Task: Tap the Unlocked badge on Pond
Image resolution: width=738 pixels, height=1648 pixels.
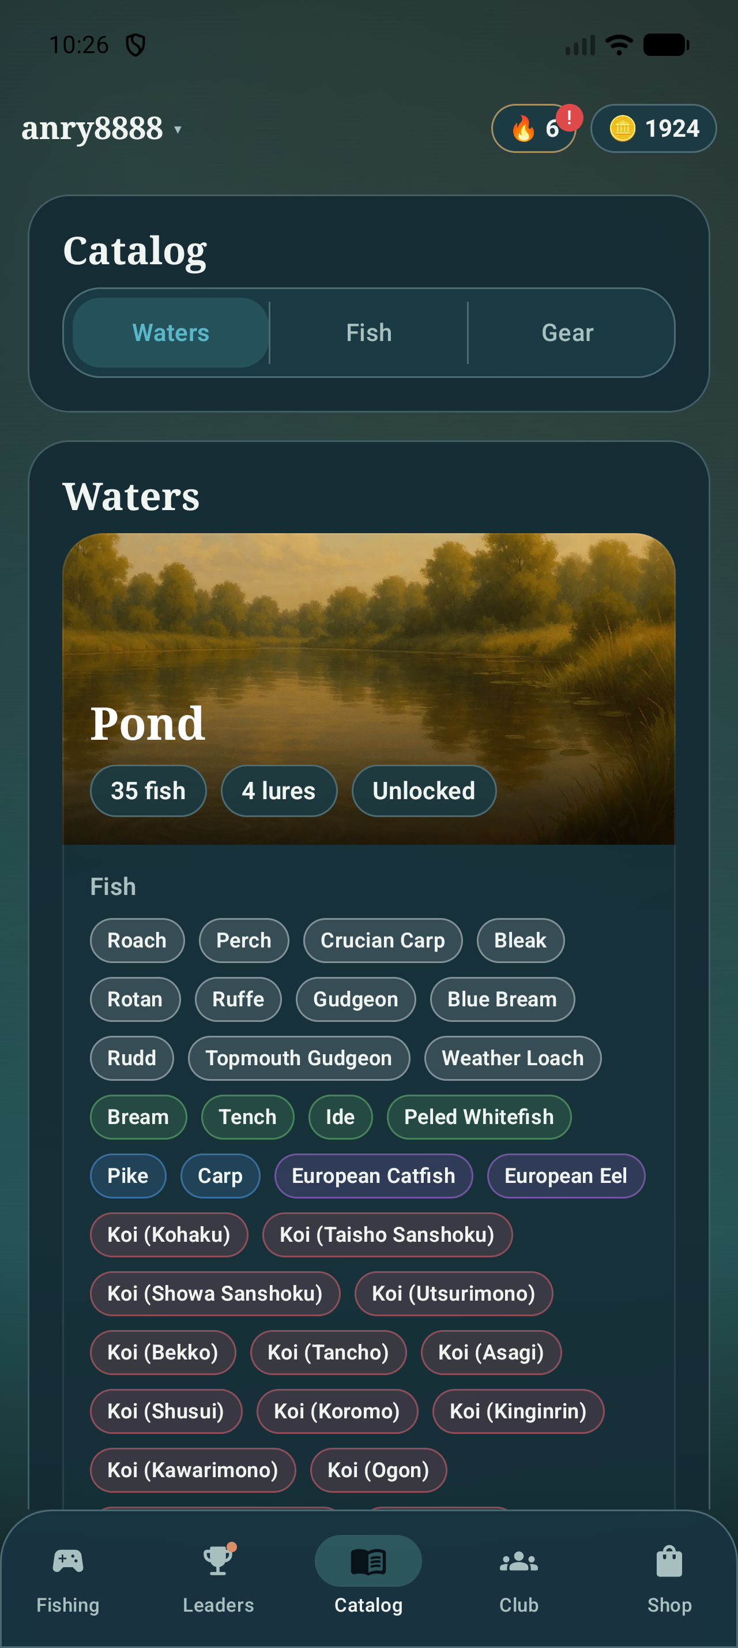Action: point(423,791)
